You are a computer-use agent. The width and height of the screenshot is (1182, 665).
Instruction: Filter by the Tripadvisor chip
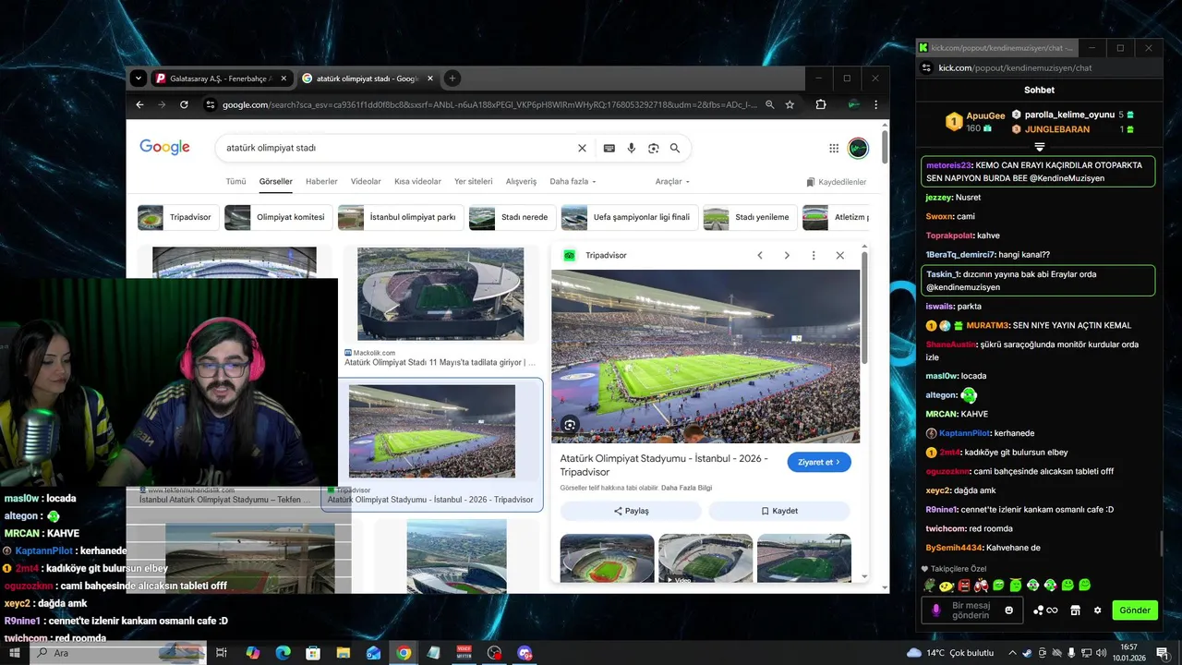(x=177, y=218)
